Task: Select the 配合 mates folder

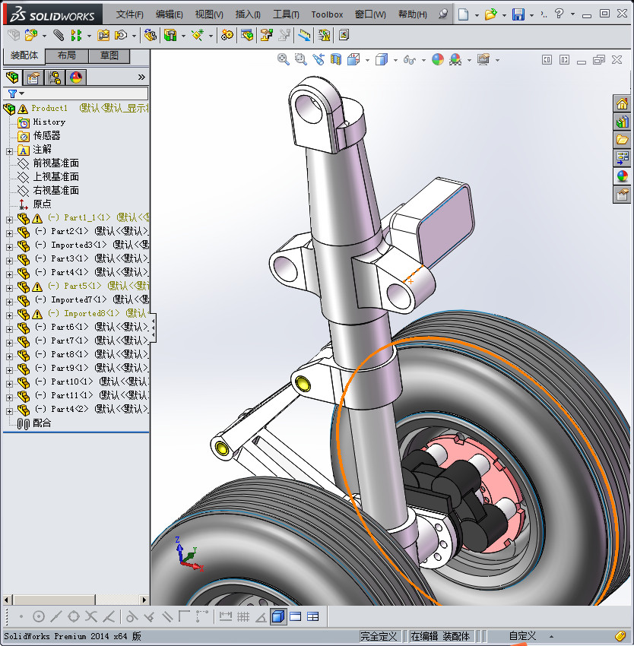Action: pyautogui.click(x=42, y=423)
